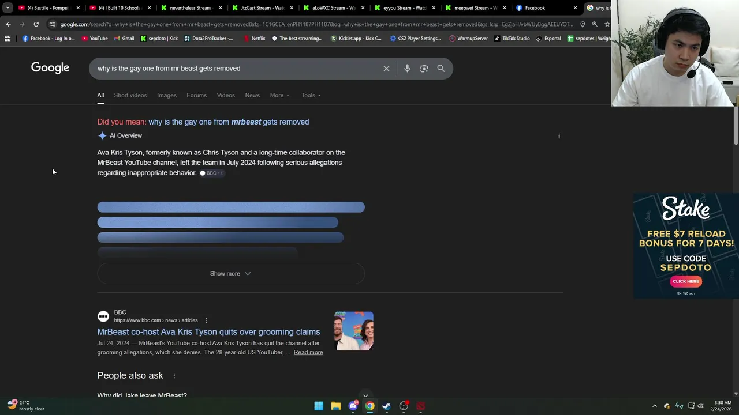Viewport: 739px width, 415px height.
Task: Expand AI Overview with Show more
Action: pyautogui.click(x=230, y=274)
